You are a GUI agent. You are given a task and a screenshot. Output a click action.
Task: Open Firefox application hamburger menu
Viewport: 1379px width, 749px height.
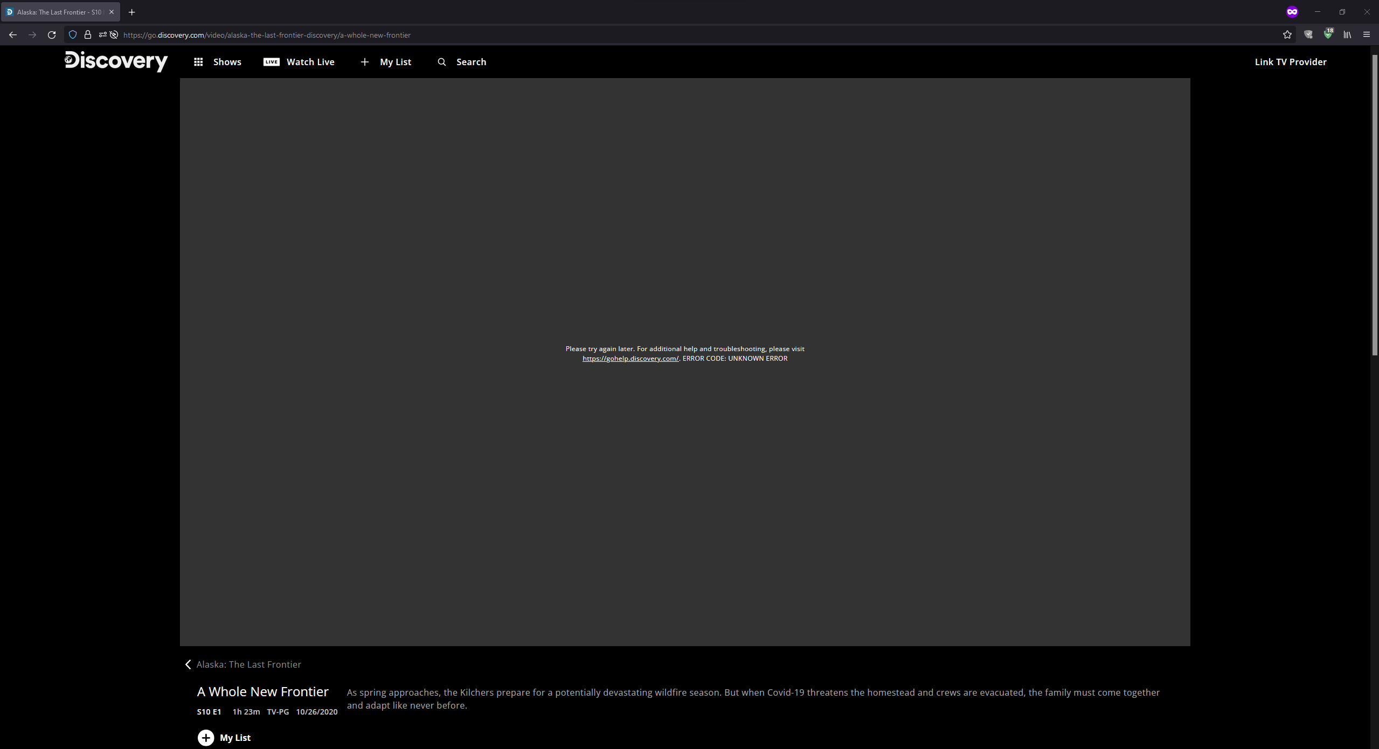click(x=1366, y=35)
